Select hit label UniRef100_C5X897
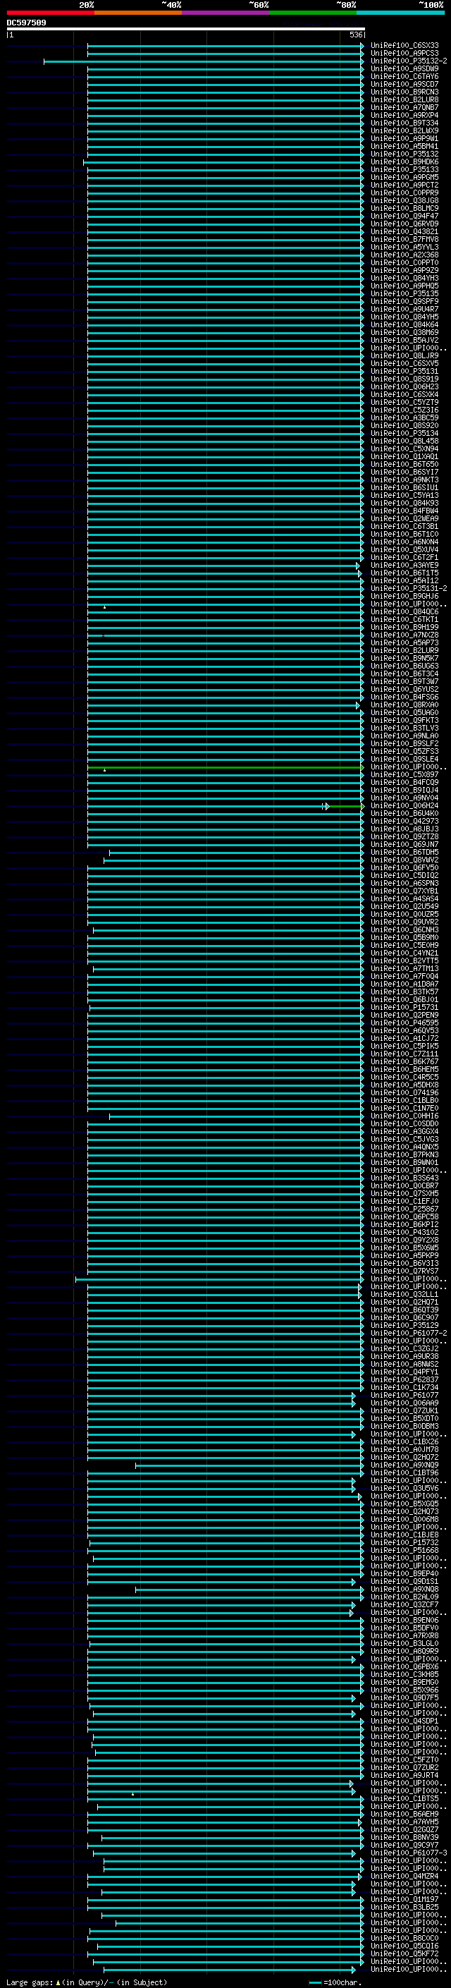Image resolution: width=451 pixels, height=1988 pixels. (x=404, y=775)
